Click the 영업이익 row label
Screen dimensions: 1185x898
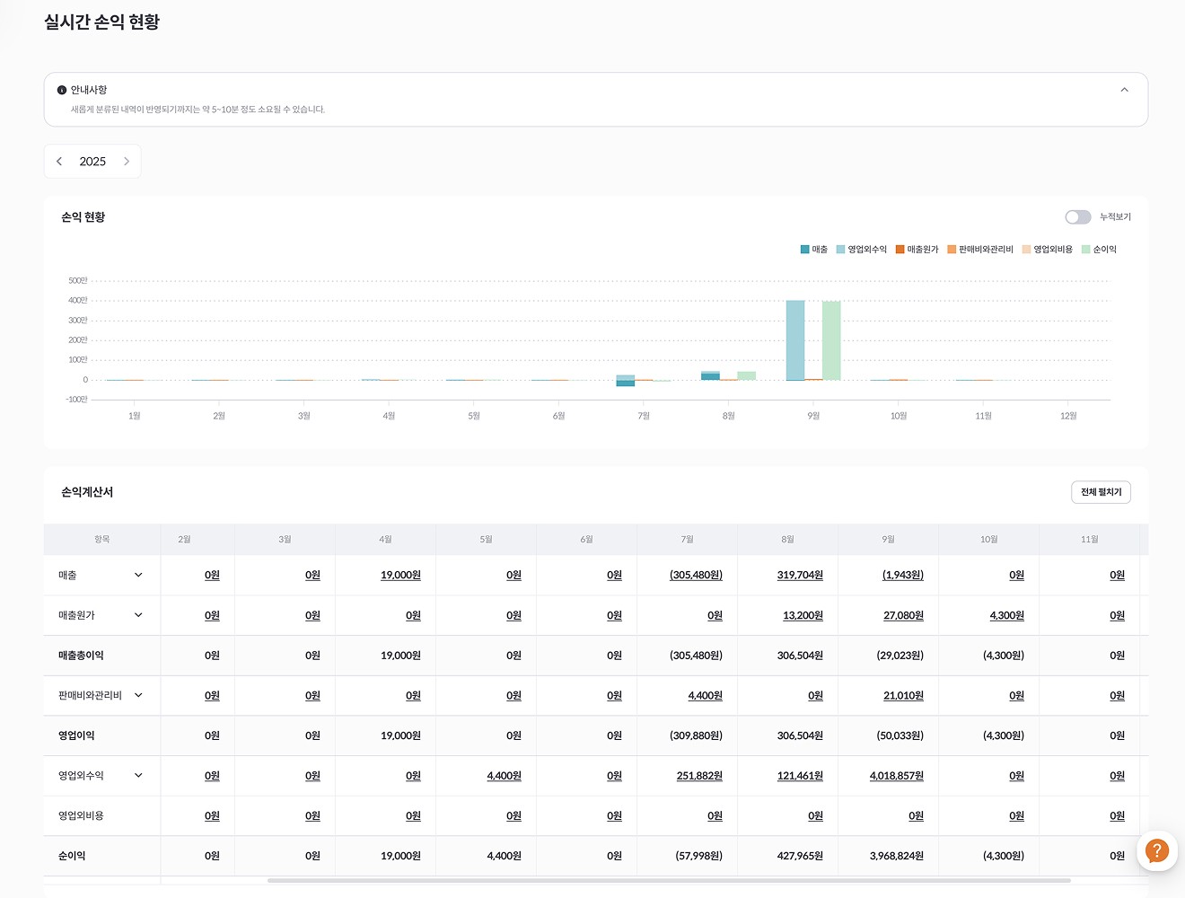pos(76,735)
